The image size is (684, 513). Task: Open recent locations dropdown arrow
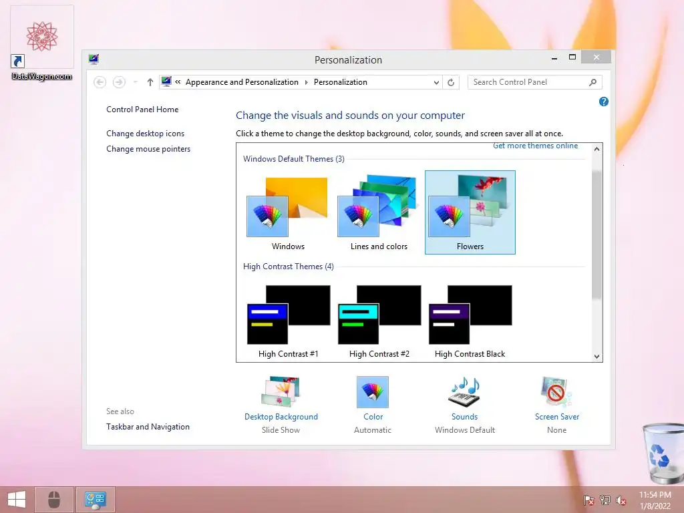pos(135,82)
